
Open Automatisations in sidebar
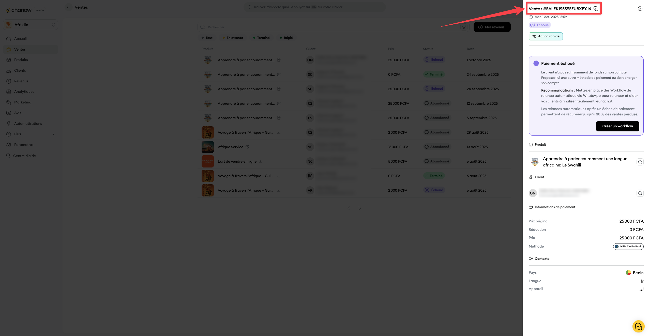tap(28, 124)
